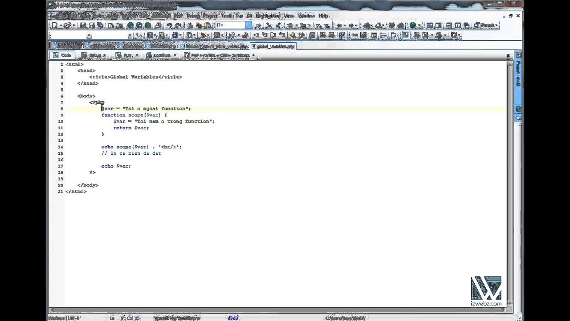Click the globe icon in the right side panel
The height and width of the screenshot is (321, 570).
point(518,108)
